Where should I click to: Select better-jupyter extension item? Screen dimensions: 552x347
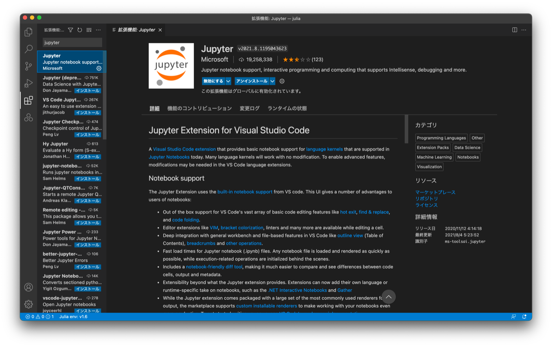[x=72, y=260]
